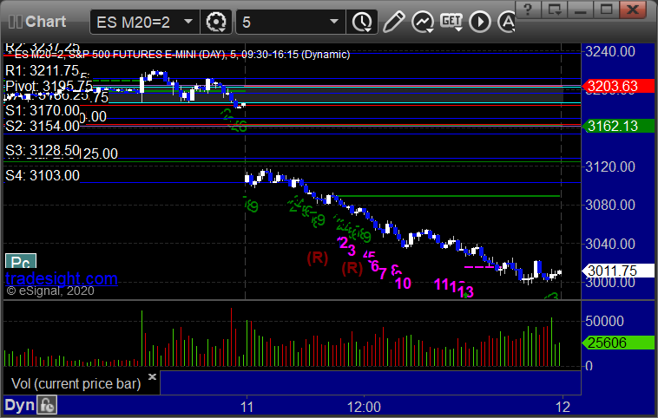Screen dimensions: 658x418
Task: Open the tradesight.com link
Action: tap(62, 278)
